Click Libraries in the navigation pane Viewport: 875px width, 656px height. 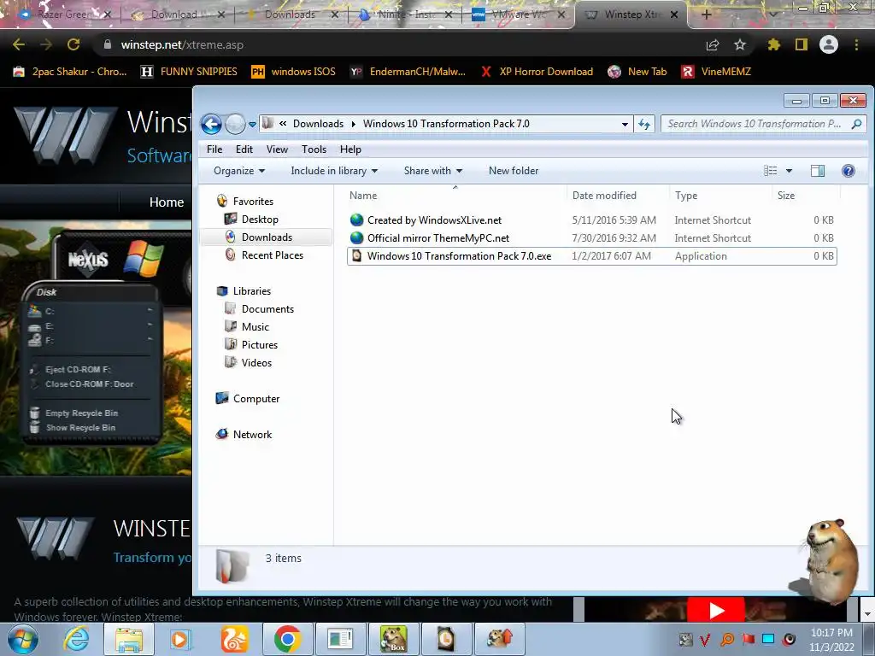[x=252, y=291]
